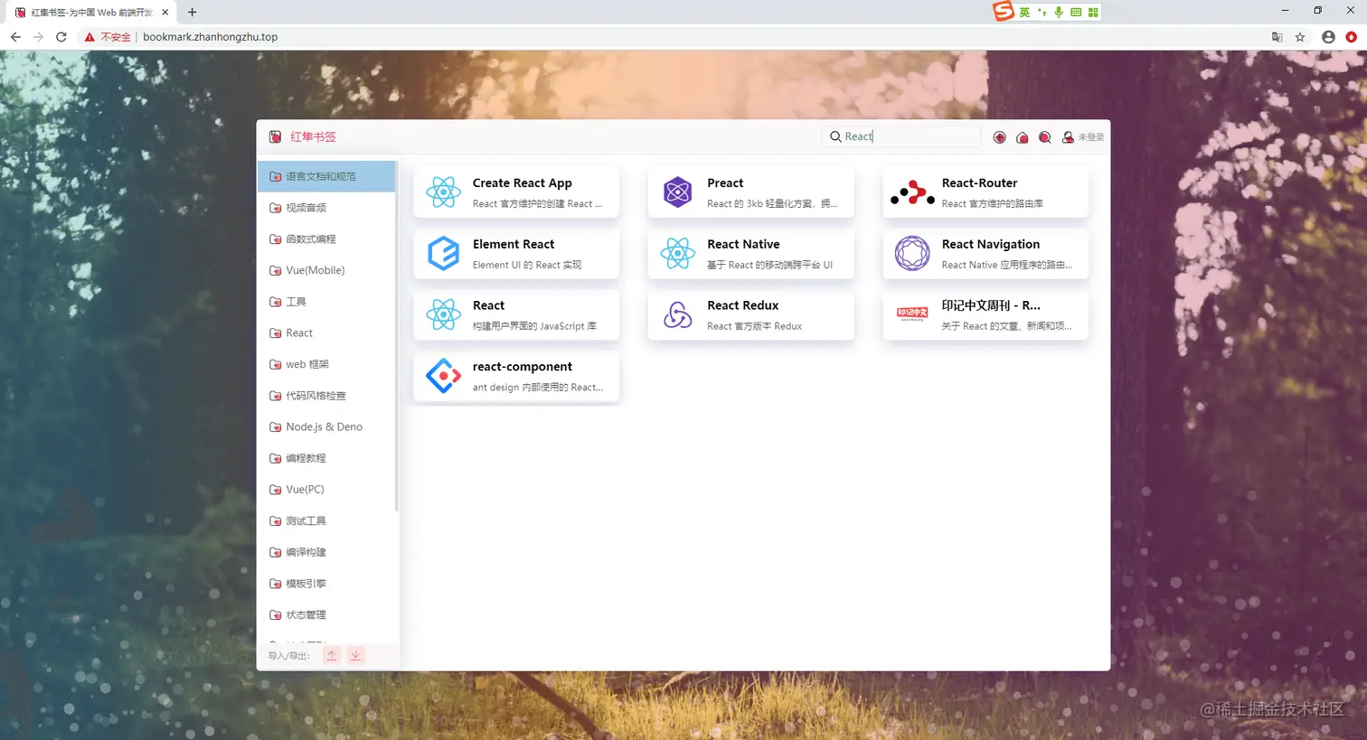Open the React Native atom icon
Image resolution: width=1367 pixels, height=740 pixels.
[677, 254]
